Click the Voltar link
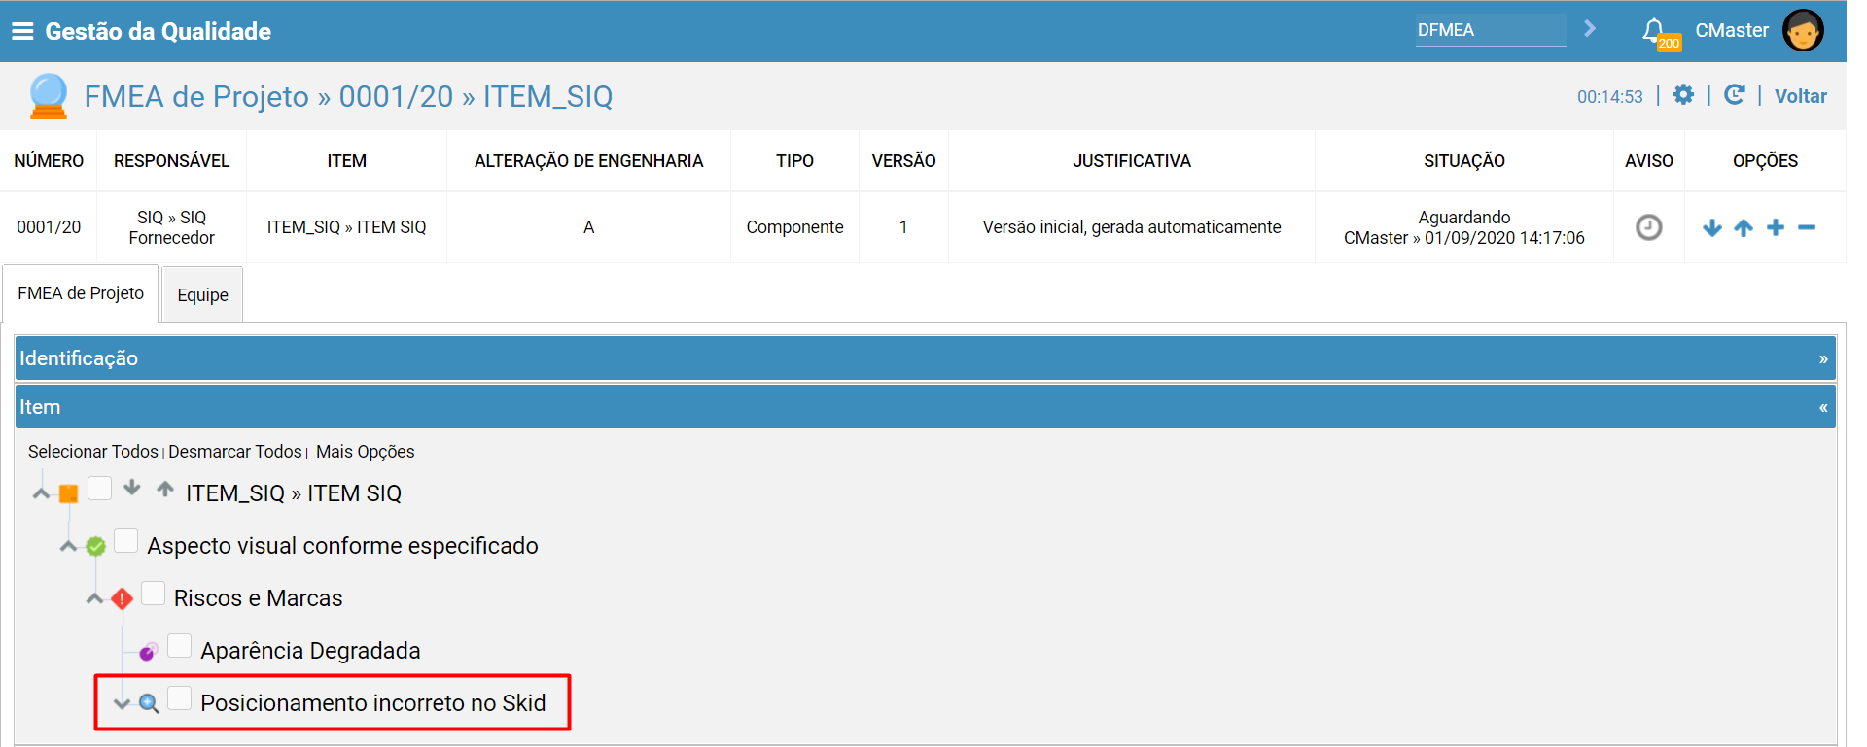The width and height of the screenshot is (1867, 747). 1800,96
